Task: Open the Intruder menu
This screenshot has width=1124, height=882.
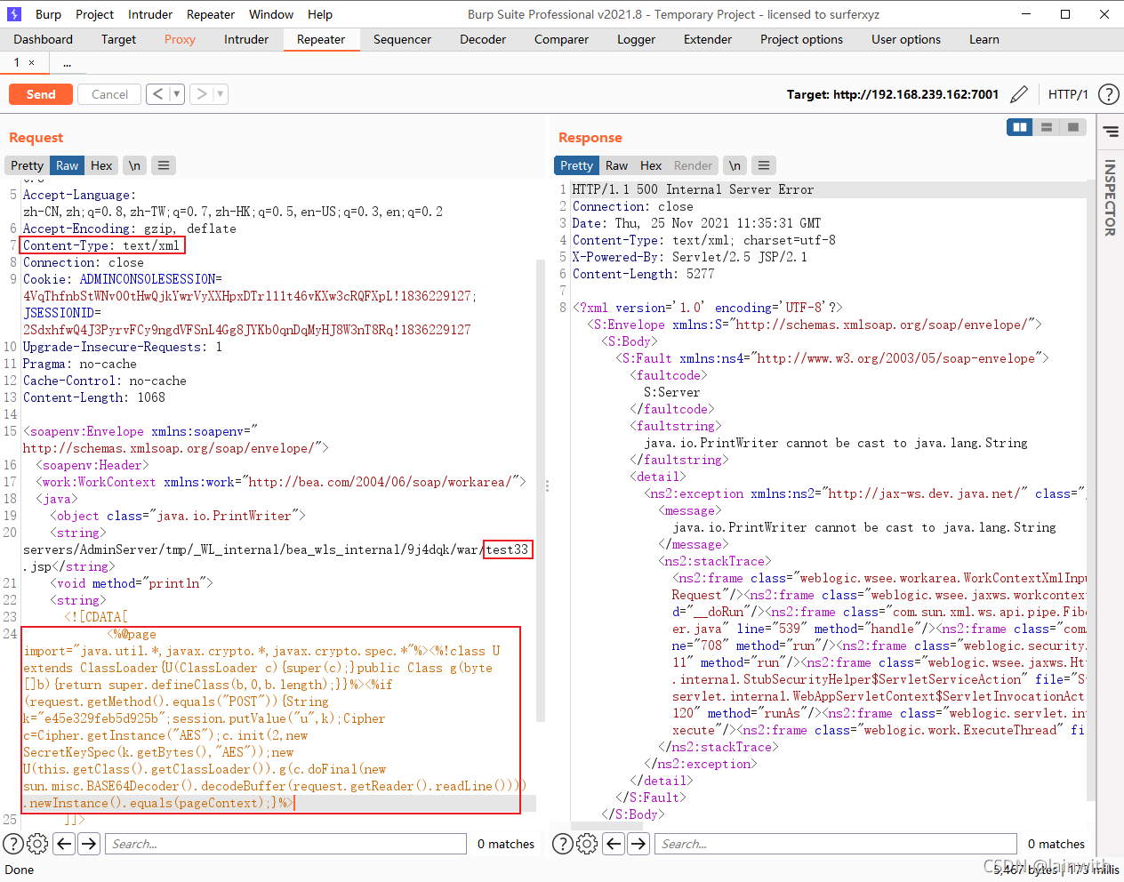Action: [x=150, y=14]
